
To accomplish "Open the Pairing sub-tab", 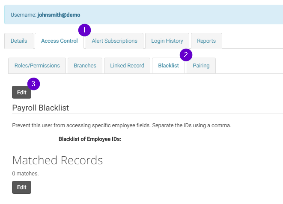I will [x=201, y=66].
